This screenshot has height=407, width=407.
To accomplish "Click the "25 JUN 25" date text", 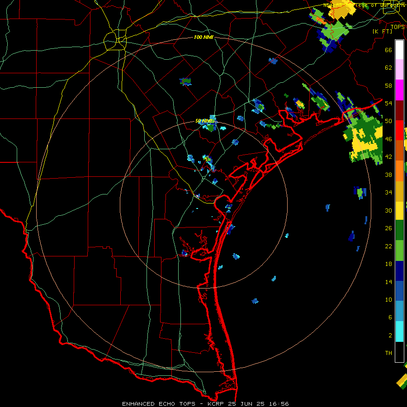I will 246,404.
